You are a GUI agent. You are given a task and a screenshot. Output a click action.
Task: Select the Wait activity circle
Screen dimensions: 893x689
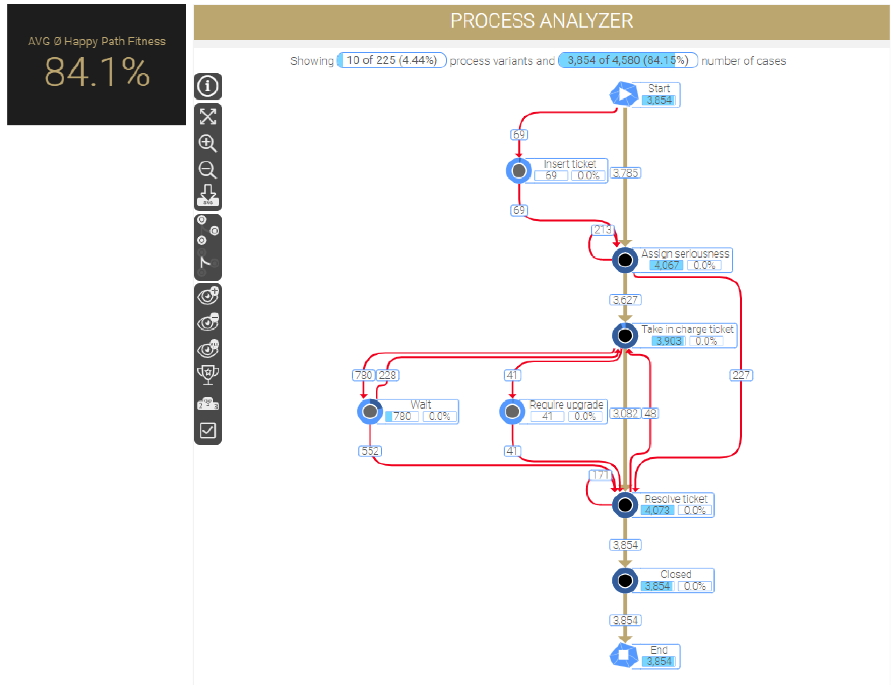[370, 411]
